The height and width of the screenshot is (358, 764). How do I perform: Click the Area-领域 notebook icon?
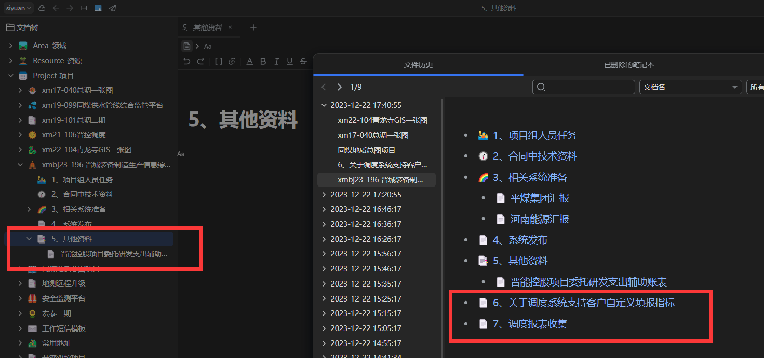23,46
